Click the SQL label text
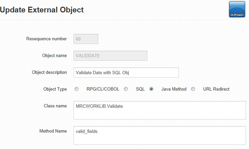This screenshot has width=249, height=149. [140, 89]
